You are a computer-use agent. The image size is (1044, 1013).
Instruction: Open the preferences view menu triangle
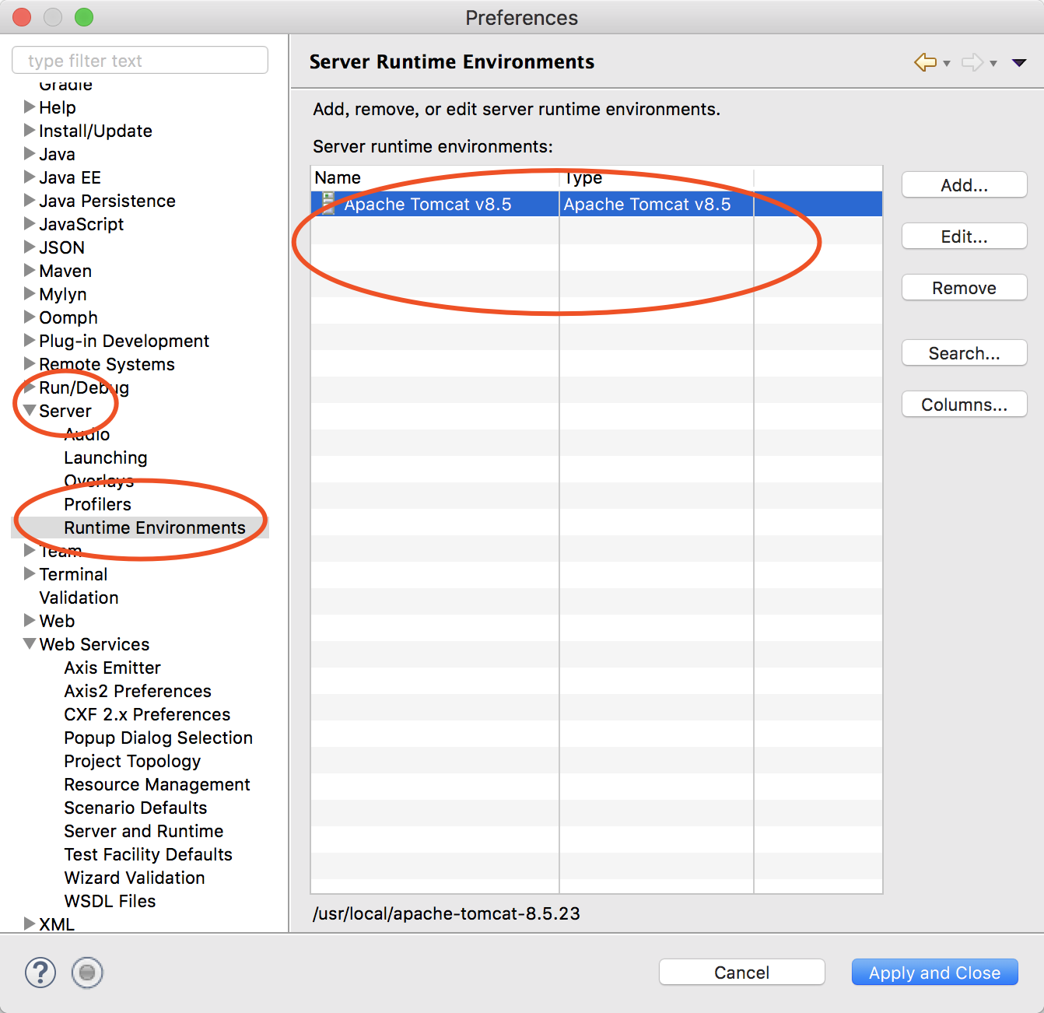[x=1019, y=63]
